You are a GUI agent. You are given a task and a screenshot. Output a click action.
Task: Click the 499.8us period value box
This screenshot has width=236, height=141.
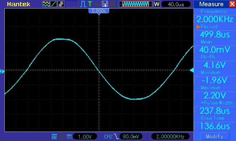pyautogui.click(x=215, y=34)
